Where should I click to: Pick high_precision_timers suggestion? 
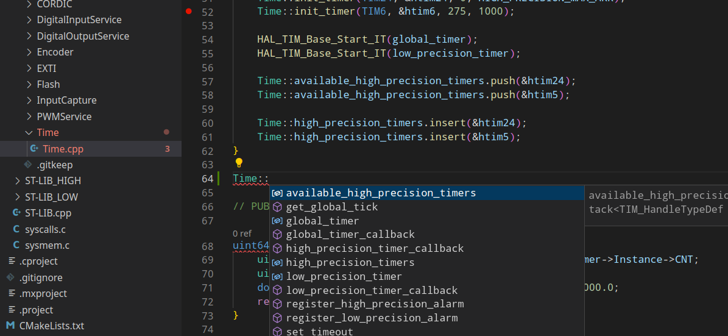coord(427,263)
